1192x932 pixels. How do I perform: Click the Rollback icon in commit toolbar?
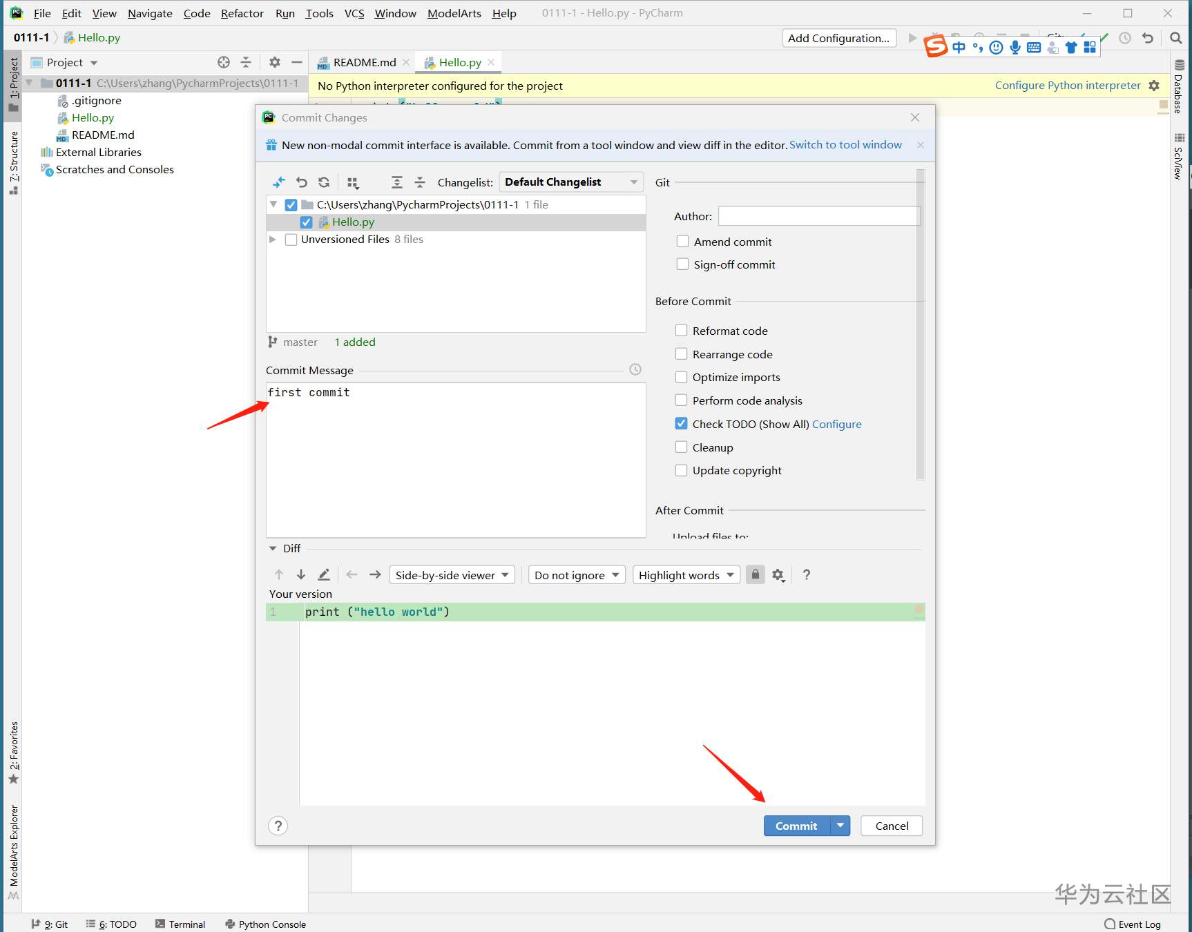(302, 182)
